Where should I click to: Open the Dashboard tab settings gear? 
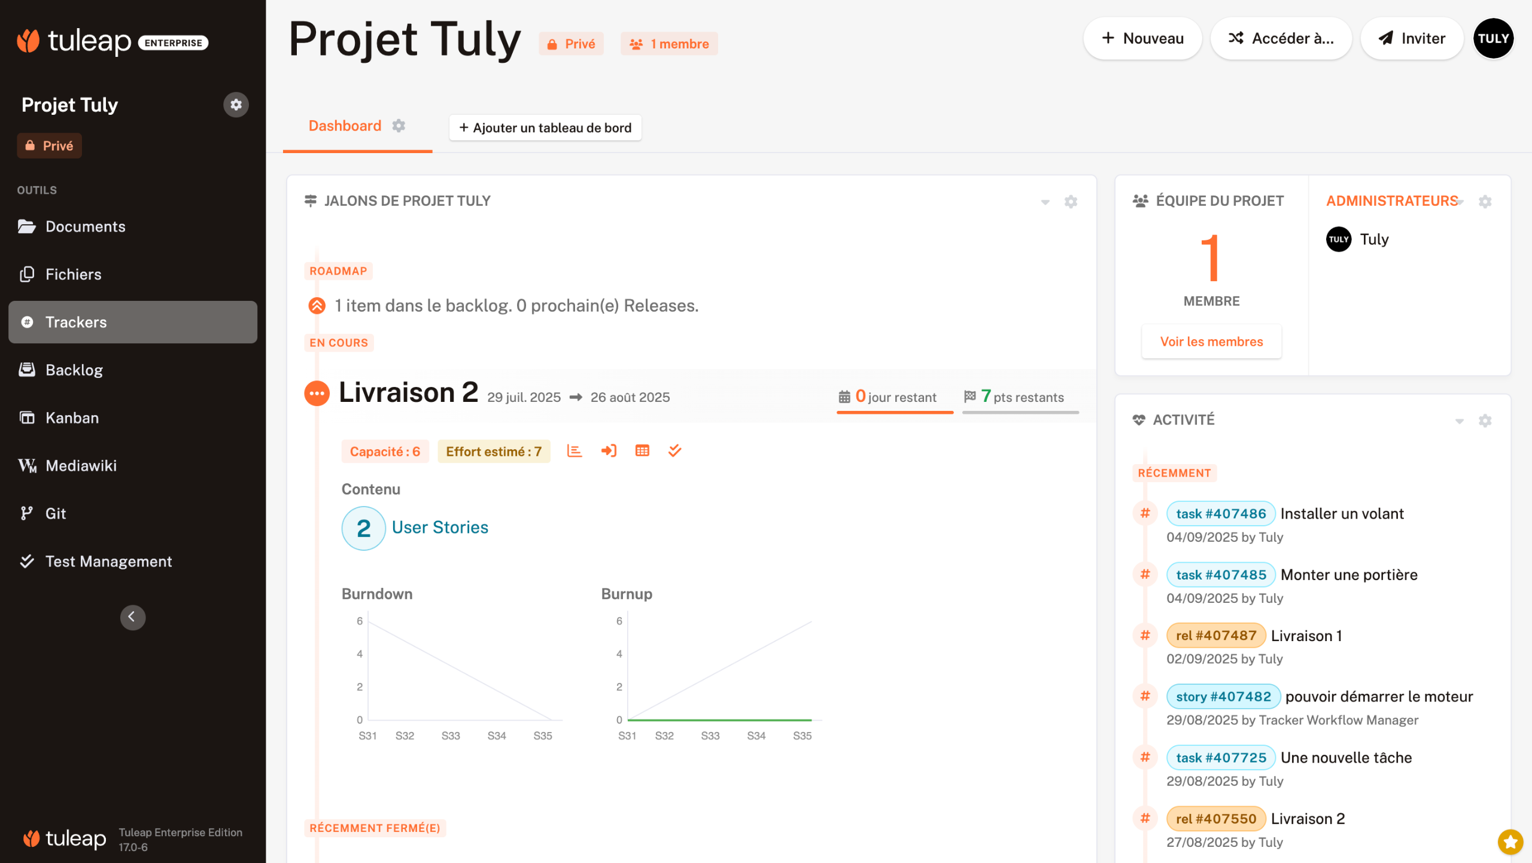(x=399, y=126)
